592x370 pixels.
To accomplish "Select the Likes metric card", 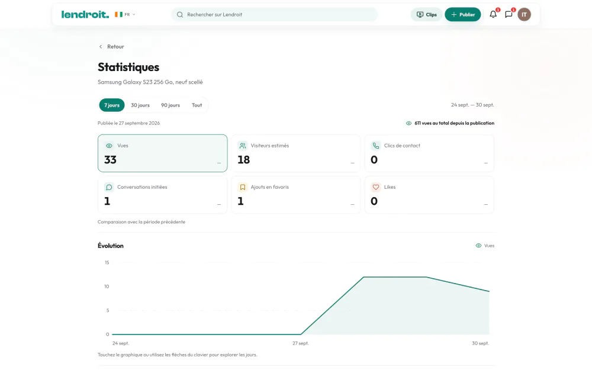I will pyautogui.click(x=429, y=195).
